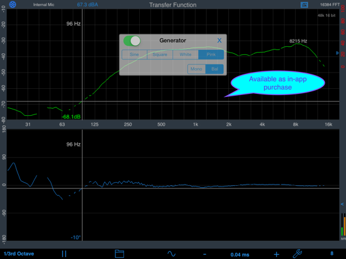Image resolution: width=346 pixels, height=259 pixels.
Task: Change the 1/3rd Octave smoothing setting
Action: pos(19,254)
